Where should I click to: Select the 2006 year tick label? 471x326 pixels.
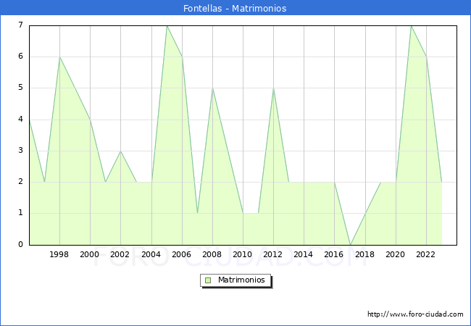coord(181,254)
